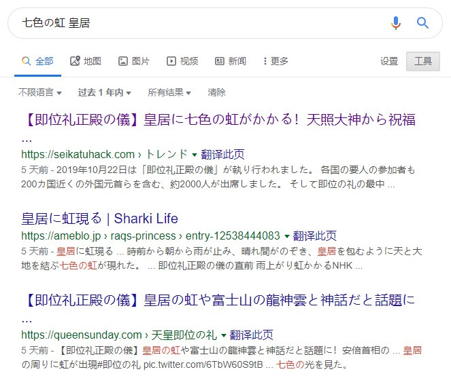Image resolution: width=451 pixels, height=378 pixels.
Task: Select the 全部 tab
Action: point(37,61)
